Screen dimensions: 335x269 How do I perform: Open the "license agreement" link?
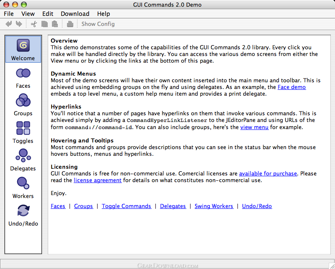98,180
